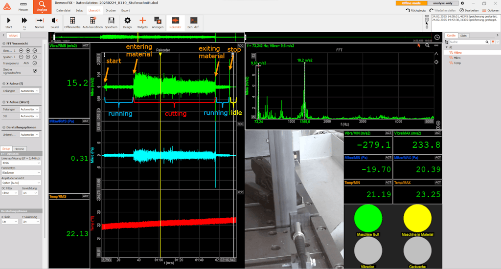The height and width of the screenshot is (269, 501).
Task: Click Wiederherstellen redo
Action: [x=442, y=10]
